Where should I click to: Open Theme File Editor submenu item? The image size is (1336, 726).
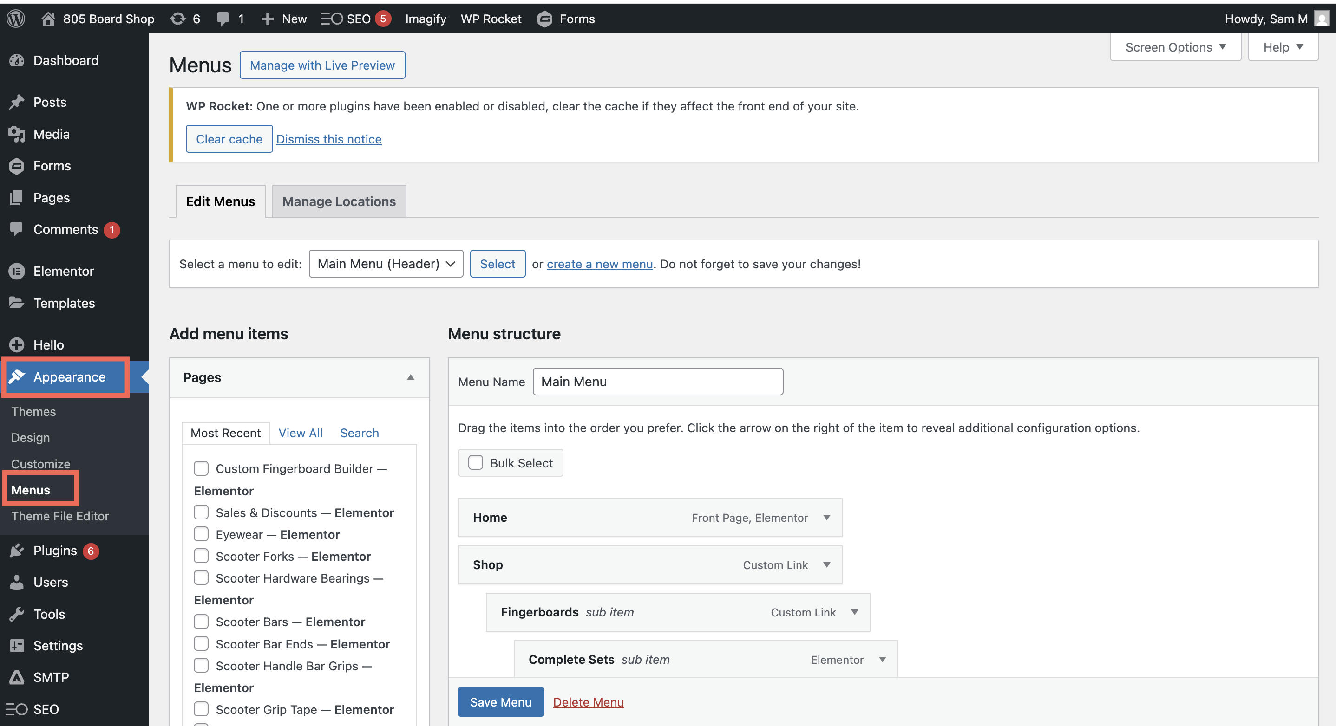point(60,516)
